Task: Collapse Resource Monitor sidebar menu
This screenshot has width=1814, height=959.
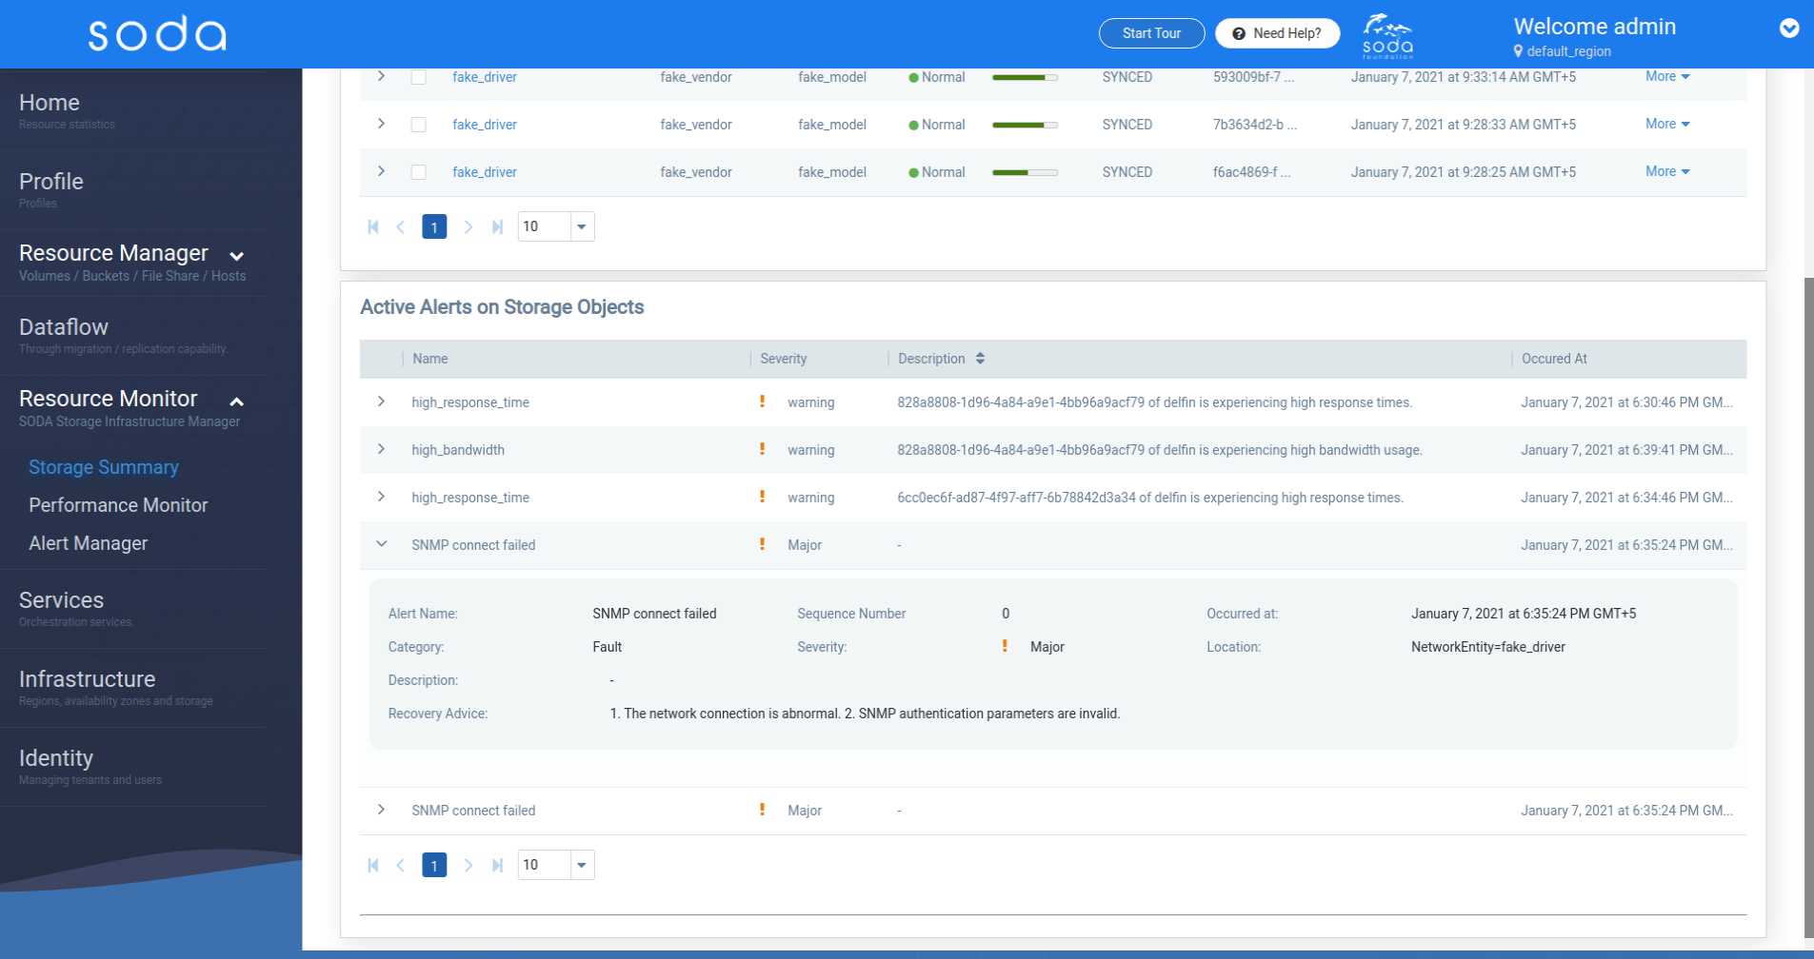Action: point(131,399)
